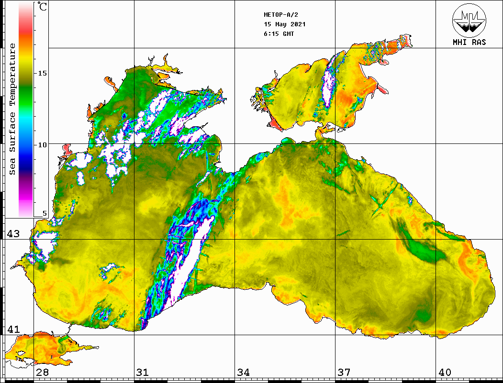Click longitude label '34'
Screen dimensions: 503x383
(243, 372)
